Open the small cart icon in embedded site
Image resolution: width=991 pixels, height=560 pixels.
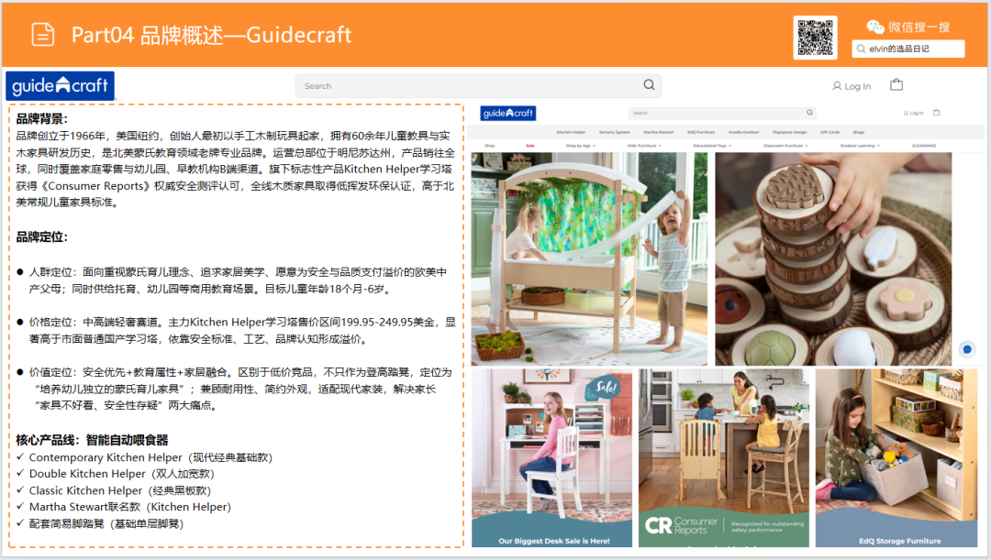937,113
